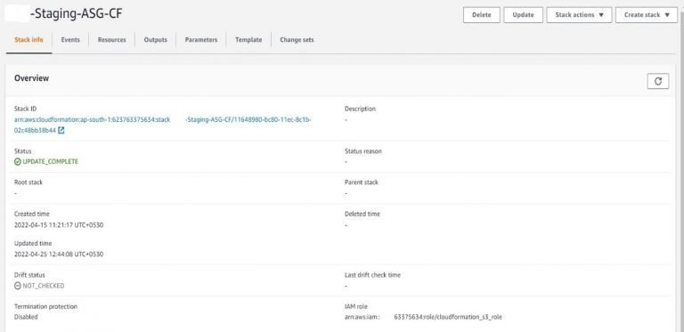The height and width of the screenshot is (332, 684).
Task: Expand the Stack actions dropdown arrow
Action: tap(601, 15)
